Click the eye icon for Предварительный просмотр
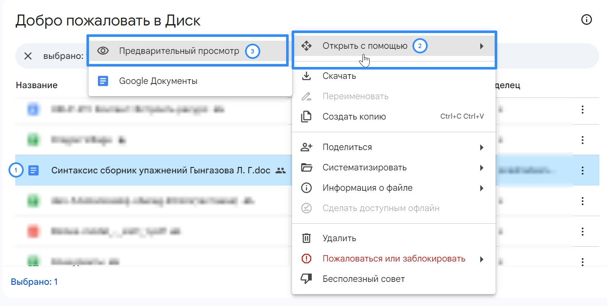Screen dimensions: 607x306 103,51
